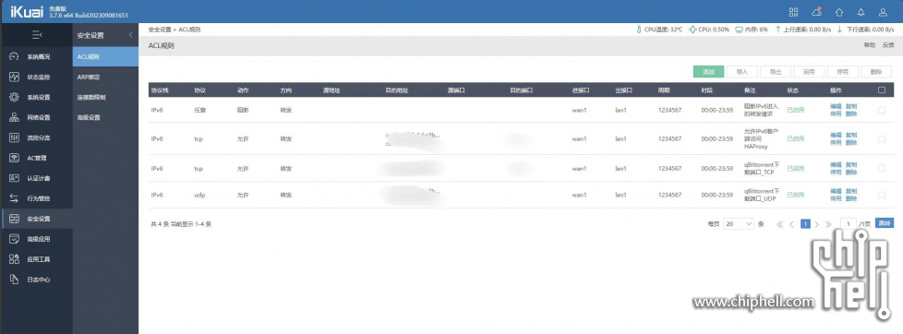Check the first IPv6 block rule row
Screen dimensions: 903x334
click(882, 110)
